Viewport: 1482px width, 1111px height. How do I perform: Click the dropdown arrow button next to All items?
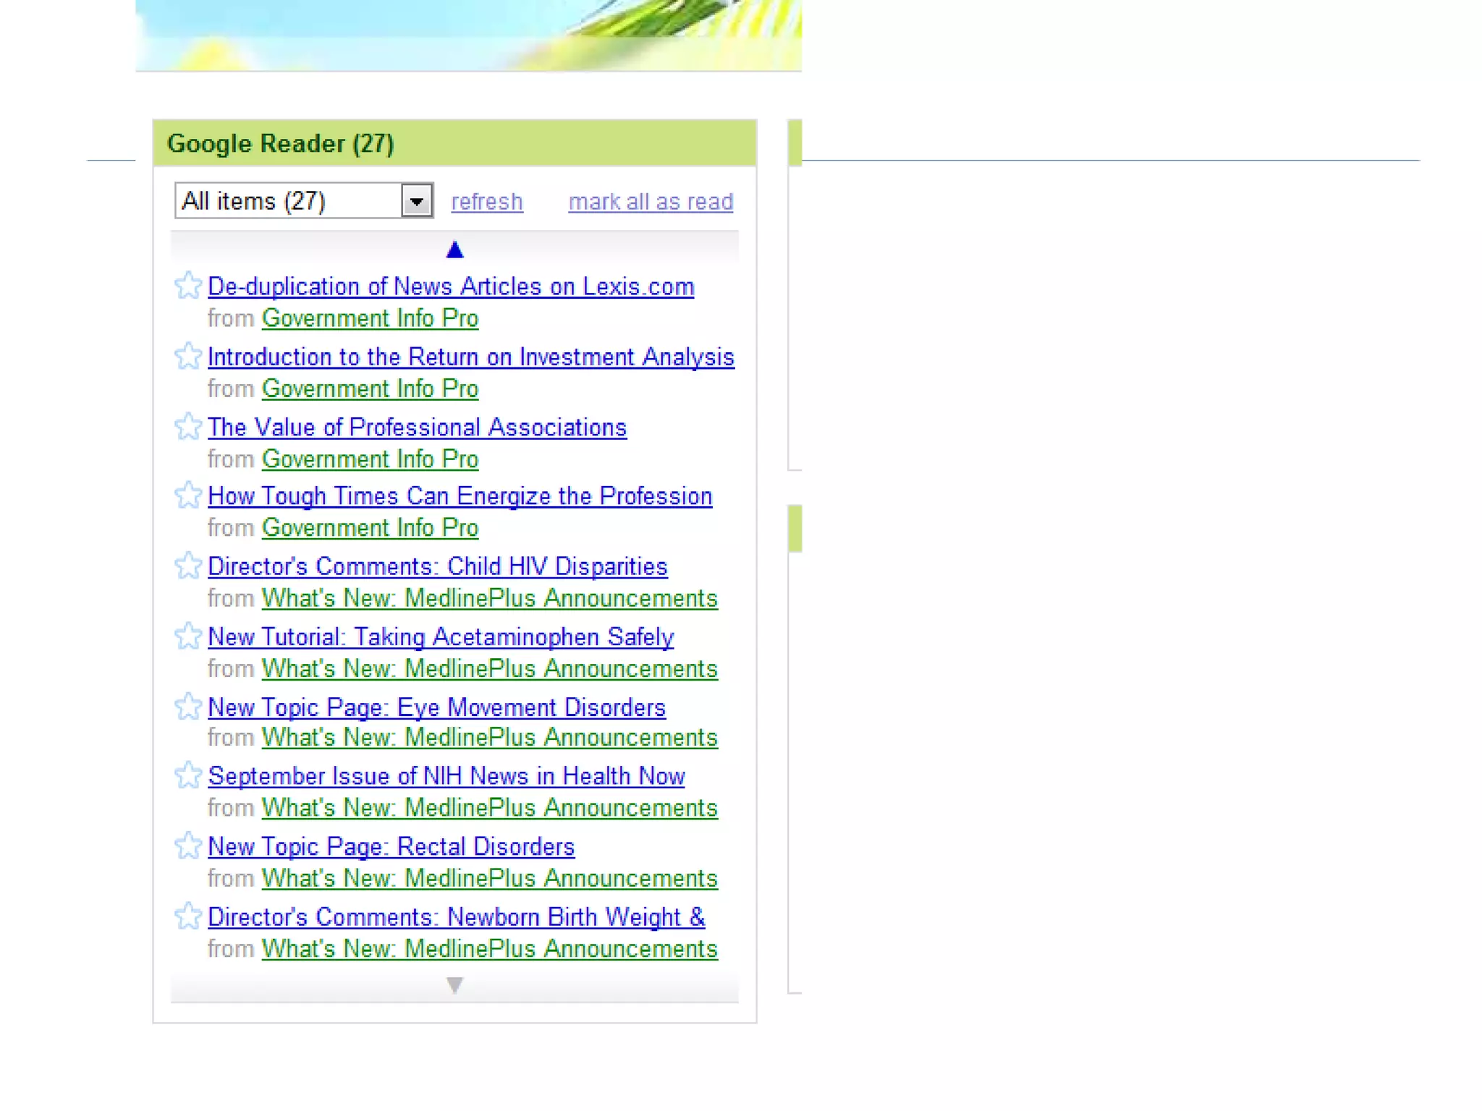click(x=417, y=201)
